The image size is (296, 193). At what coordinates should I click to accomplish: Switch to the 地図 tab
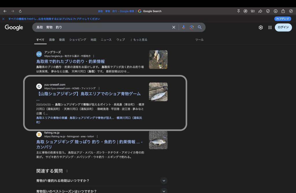pos(93,40)
